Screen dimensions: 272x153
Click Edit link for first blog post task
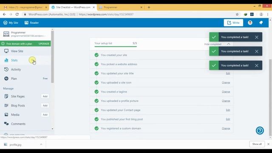pyautogui.click(x=228, y=119)
